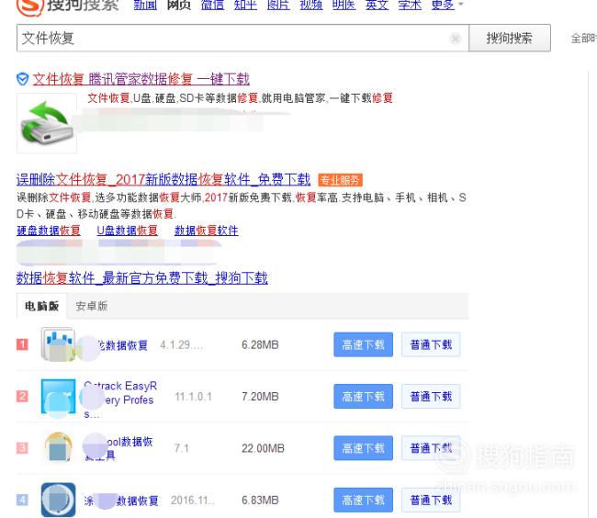The width and height of the screenshot is (597, 518).
Task: Click 普通下载 for the 22.00MB item
Action: click(431, 448)
